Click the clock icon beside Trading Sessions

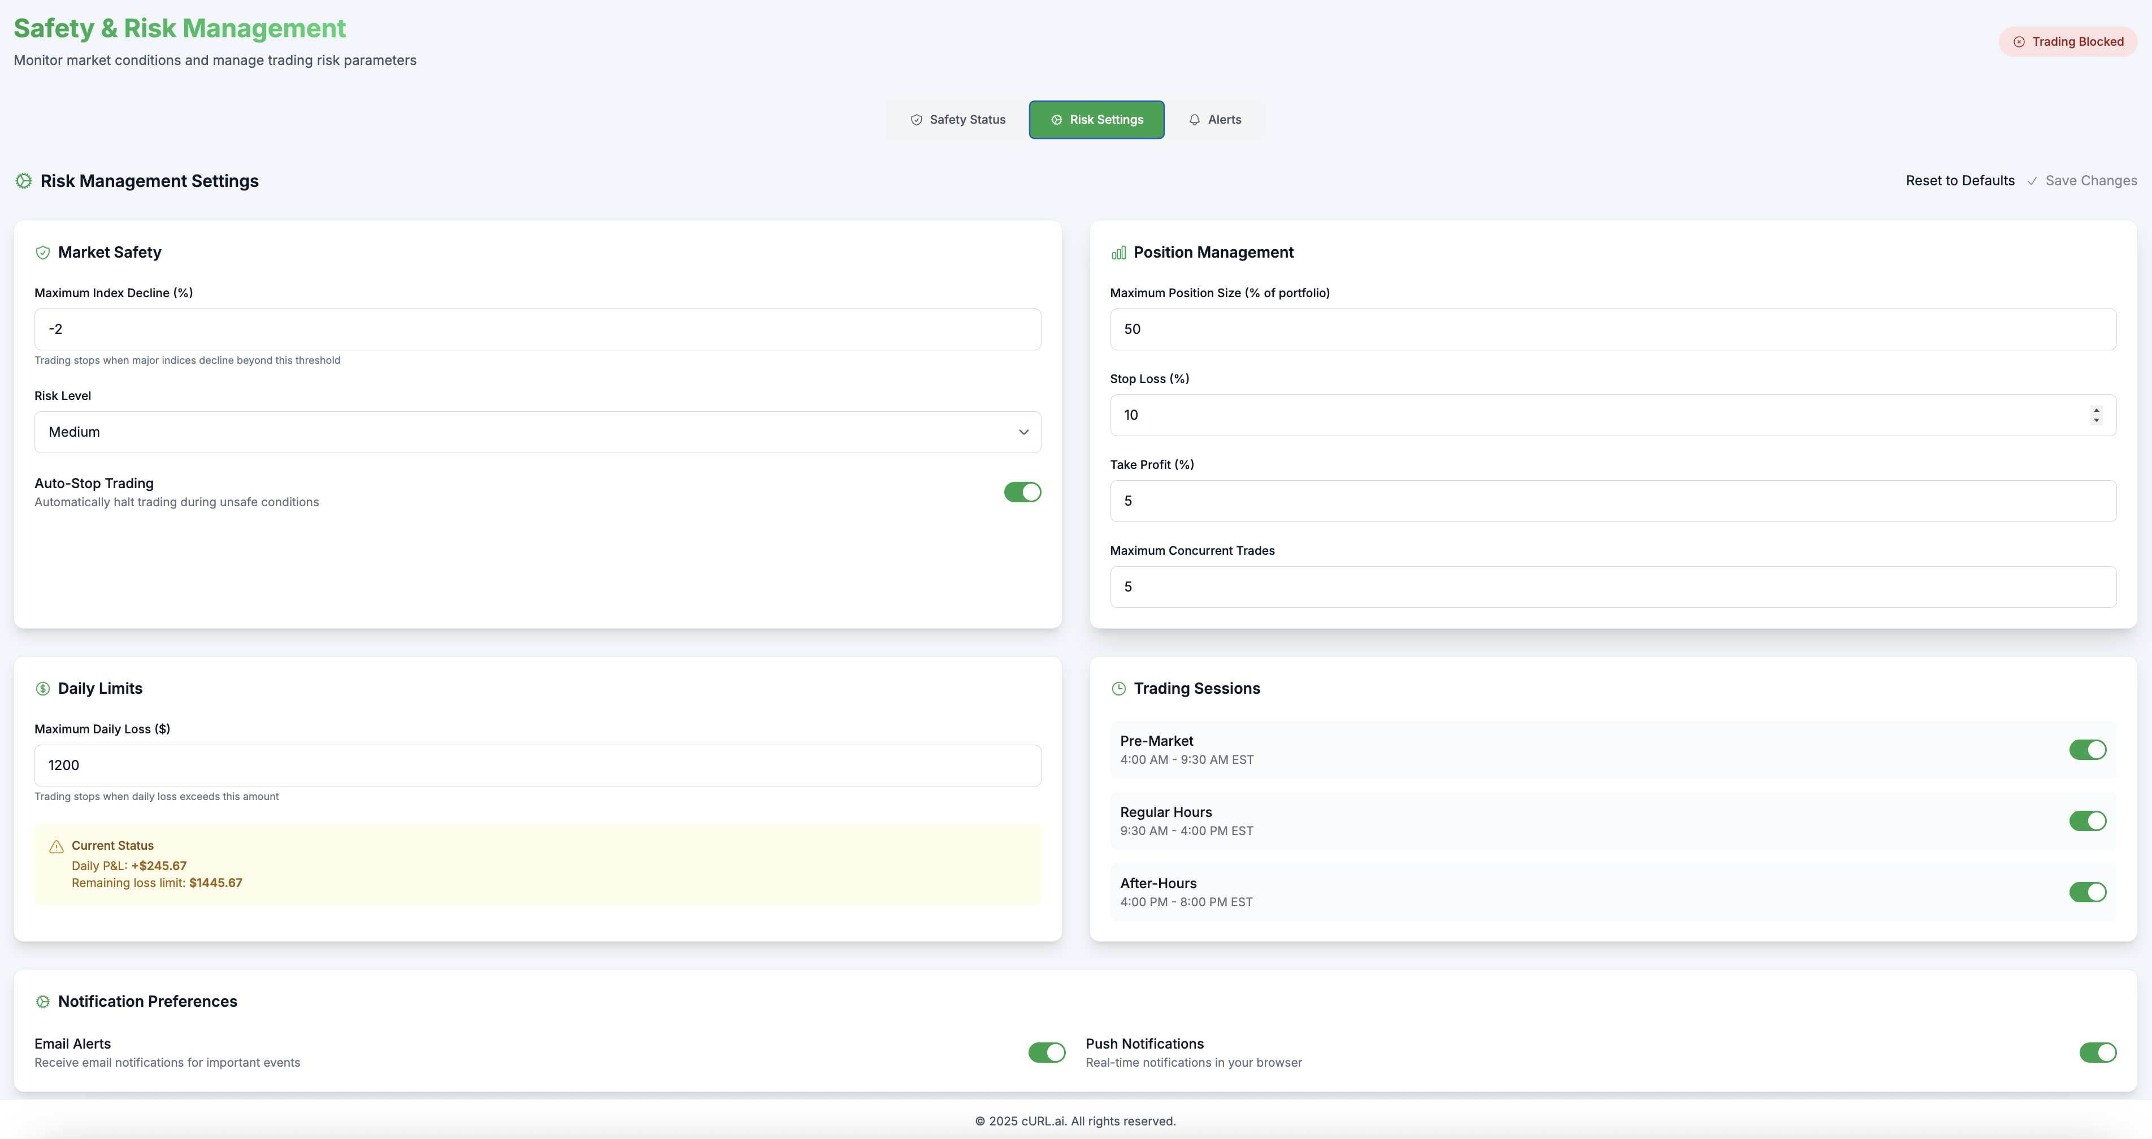(1118, 689)
